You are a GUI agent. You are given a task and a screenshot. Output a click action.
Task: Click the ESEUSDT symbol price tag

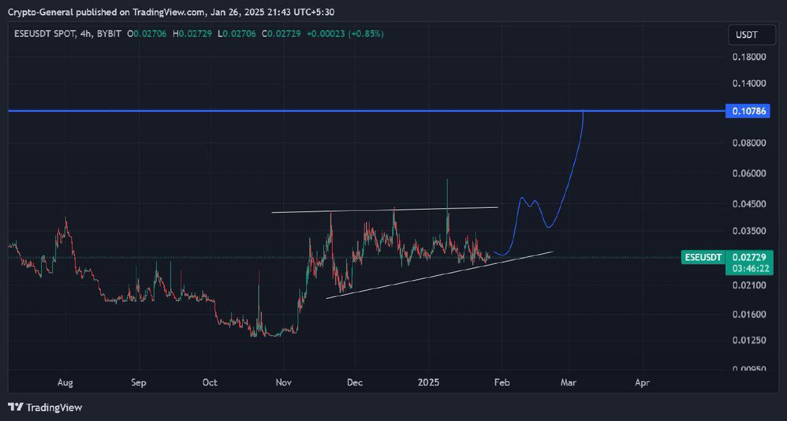tap(703, 256)
